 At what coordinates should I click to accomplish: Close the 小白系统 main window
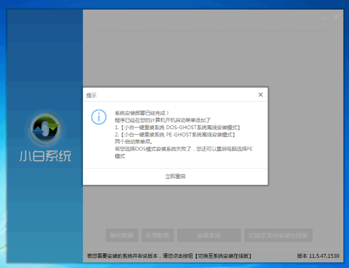pyautogui.click(x=336, y=17)
